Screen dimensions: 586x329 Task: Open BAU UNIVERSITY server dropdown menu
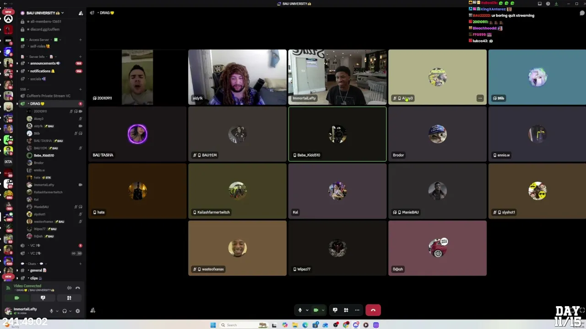point(44,13)
